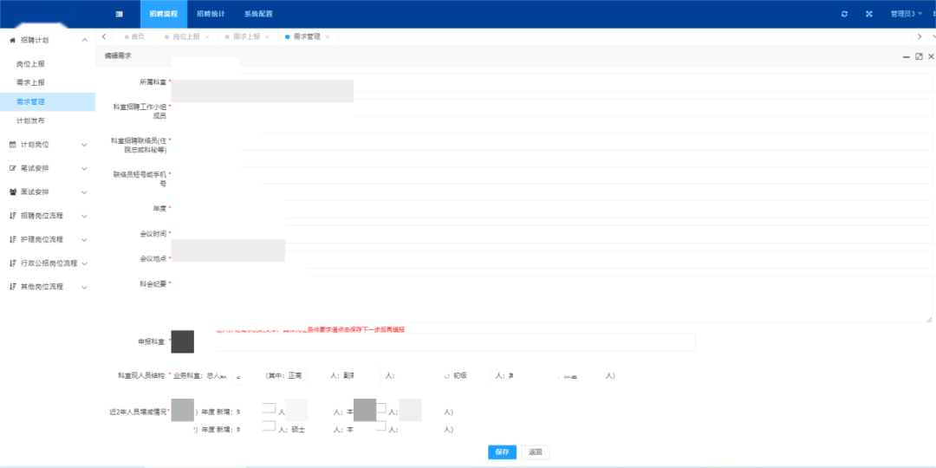Expand the 计划岗位 menu group
Screen dimensions: 936x468
coord(84,145)
